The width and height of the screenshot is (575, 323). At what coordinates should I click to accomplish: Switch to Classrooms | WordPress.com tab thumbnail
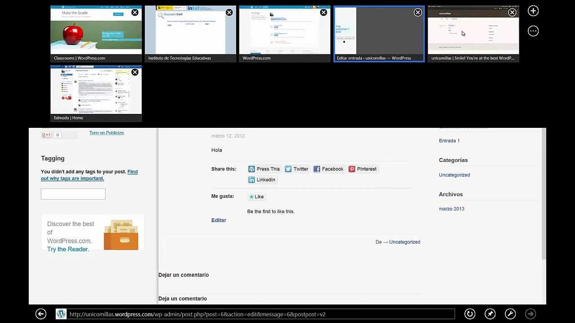(x=96, y=34)
